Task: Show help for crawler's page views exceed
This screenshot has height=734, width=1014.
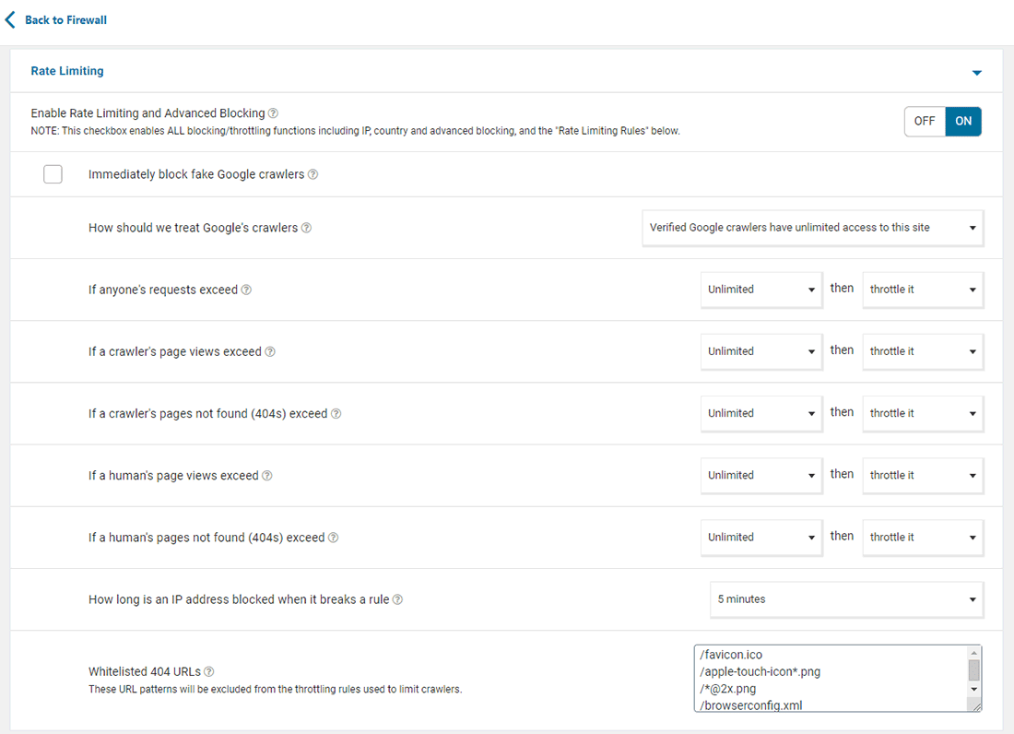Action: point(270,351)
